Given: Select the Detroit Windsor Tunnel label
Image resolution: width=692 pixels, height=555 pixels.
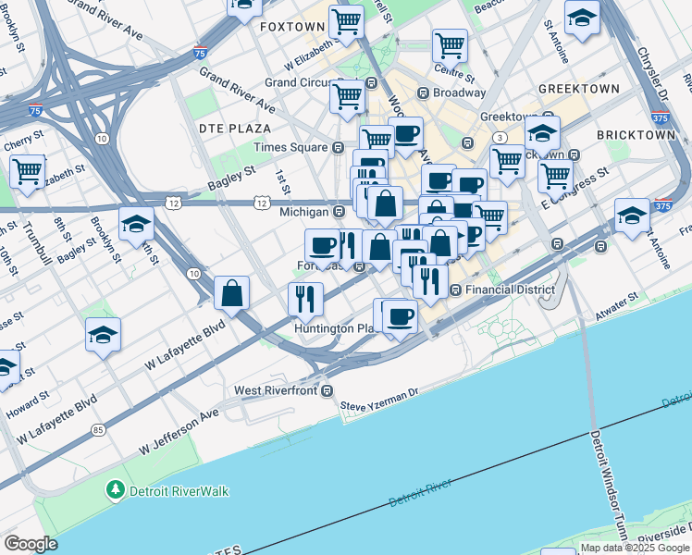Looking at the screenshot, I should [x=609, y=485].
